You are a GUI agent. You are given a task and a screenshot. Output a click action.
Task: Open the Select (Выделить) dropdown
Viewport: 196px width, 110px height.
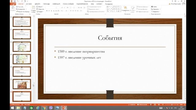[155, 12]
